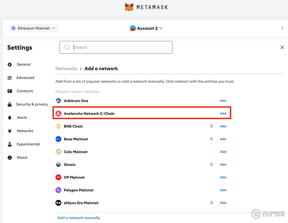
Task: Add the OP Mainnet network
Action: tap(223, 177)
